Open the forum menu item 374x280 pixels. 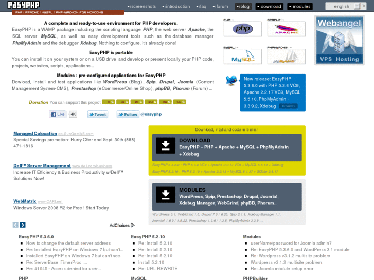click(220, 7)
